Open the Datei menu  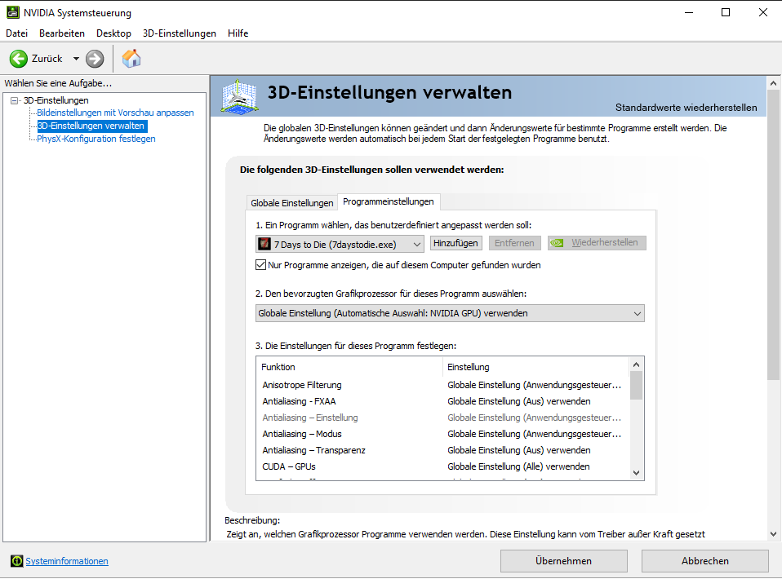tap(17, 33)
